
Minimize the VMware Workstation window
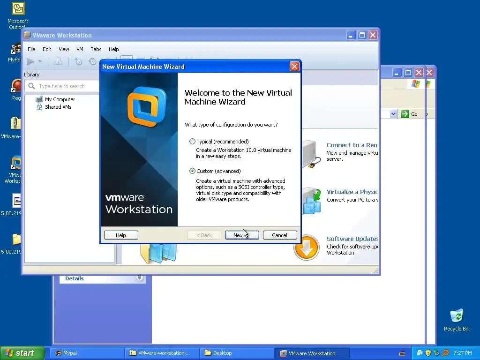coord(351,35)
